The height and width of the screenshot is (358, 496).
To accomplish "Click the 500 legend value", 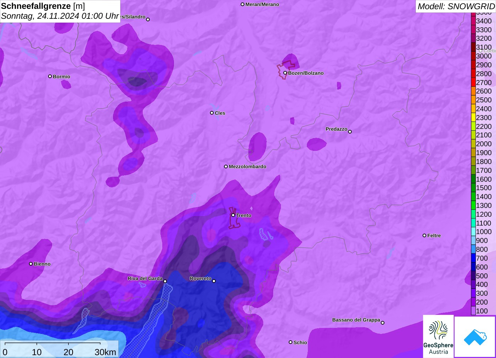I will pyautogui.click(x=482, y=276).
